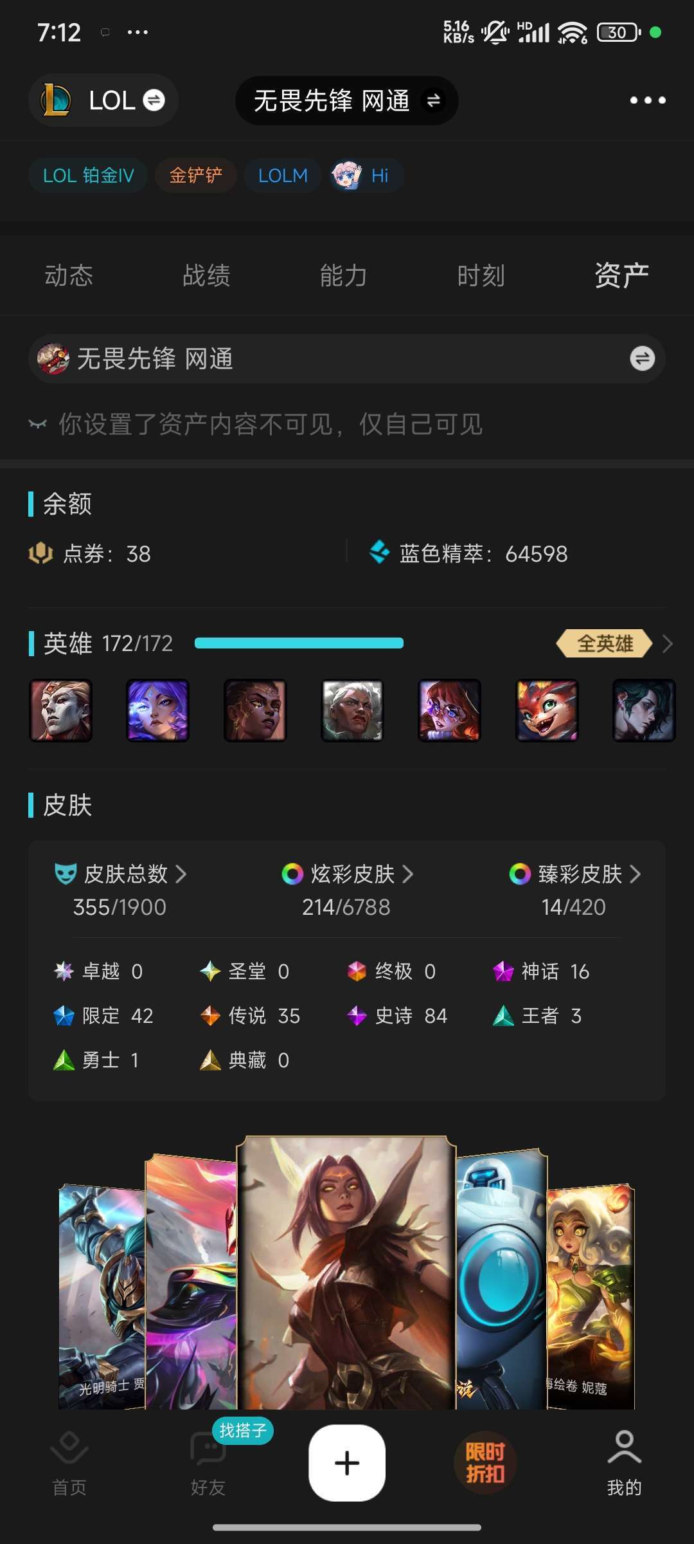Tap the 全英雄 badge button
694x1544 pixels.
(605, 643)
